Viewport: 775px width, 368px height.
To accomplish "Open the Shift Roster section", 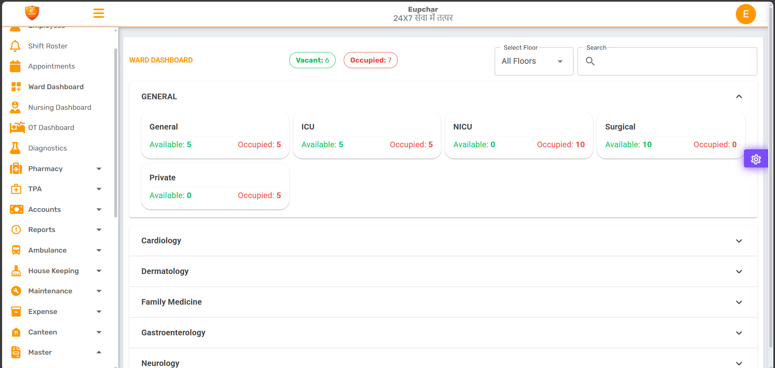I will point(15,46).
